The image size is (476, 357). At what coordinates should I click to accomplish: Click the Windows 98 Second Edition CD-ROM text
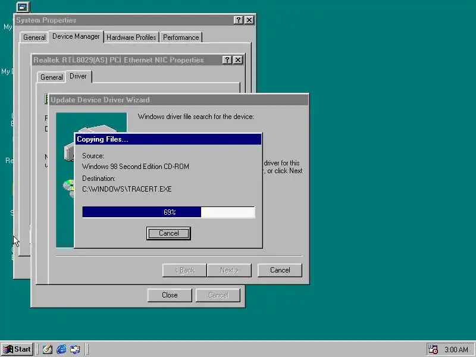[x=136, y=167]
